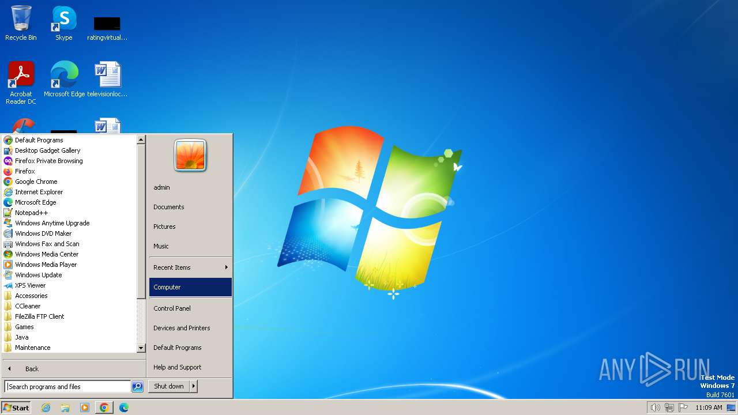The image size is (738, 415).
Task: Click volume speaker tray icon
Action: [x=655, y=408]
